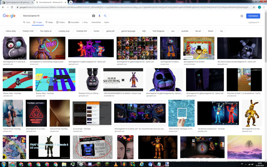Open Phantom Chica in UCN image
The height and width of the screenshot is (167, 267).
[x=89, y=80]
